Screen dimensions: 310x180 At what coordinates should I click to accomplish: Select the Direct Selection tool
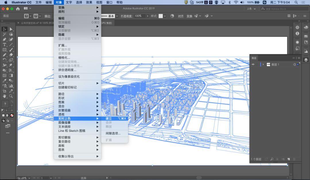[11, 29]
